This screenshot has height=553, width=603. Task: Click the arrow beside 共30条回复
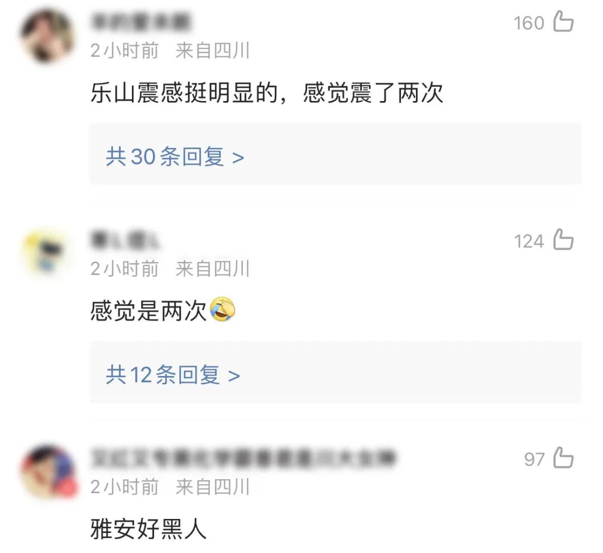click(238, 158)
